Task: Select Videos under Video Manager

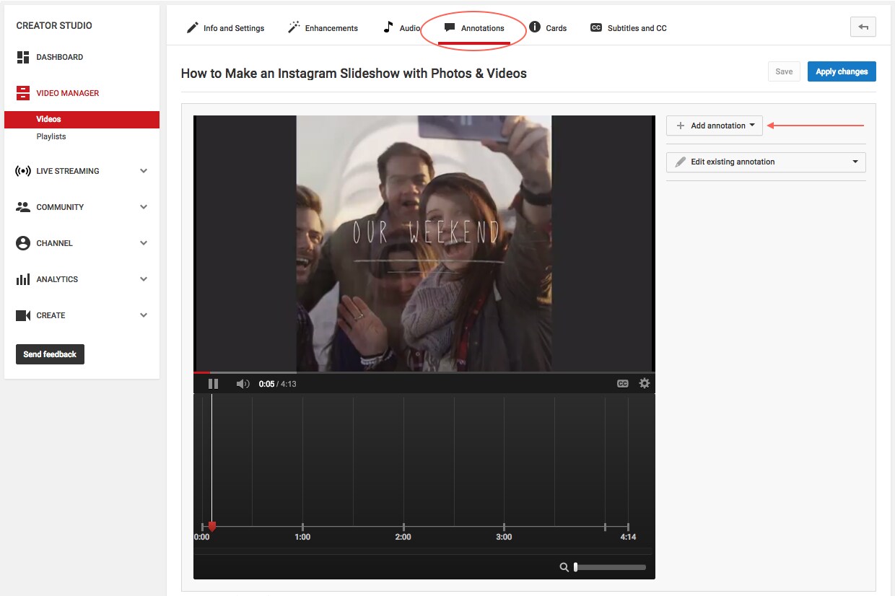Action: pos(82,119)
